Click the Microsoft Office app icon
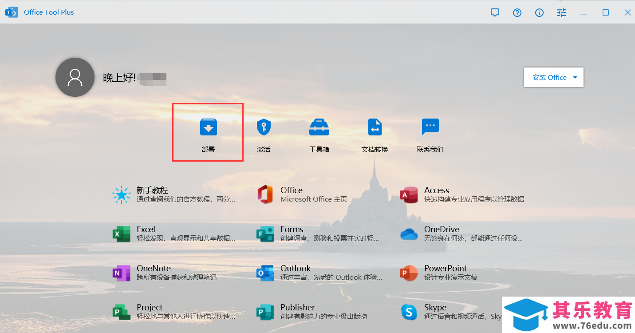The width and height of the screenshot is (635, 333). (x=265, y=194)
